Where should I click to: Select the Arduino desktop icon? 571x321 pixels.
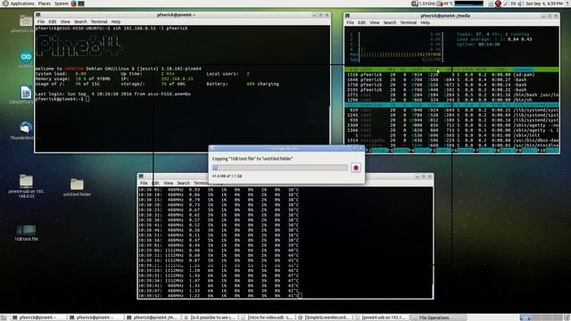point(26,60)
